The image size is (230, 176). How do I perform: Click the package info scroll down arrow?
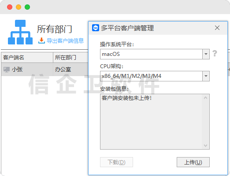206,145
